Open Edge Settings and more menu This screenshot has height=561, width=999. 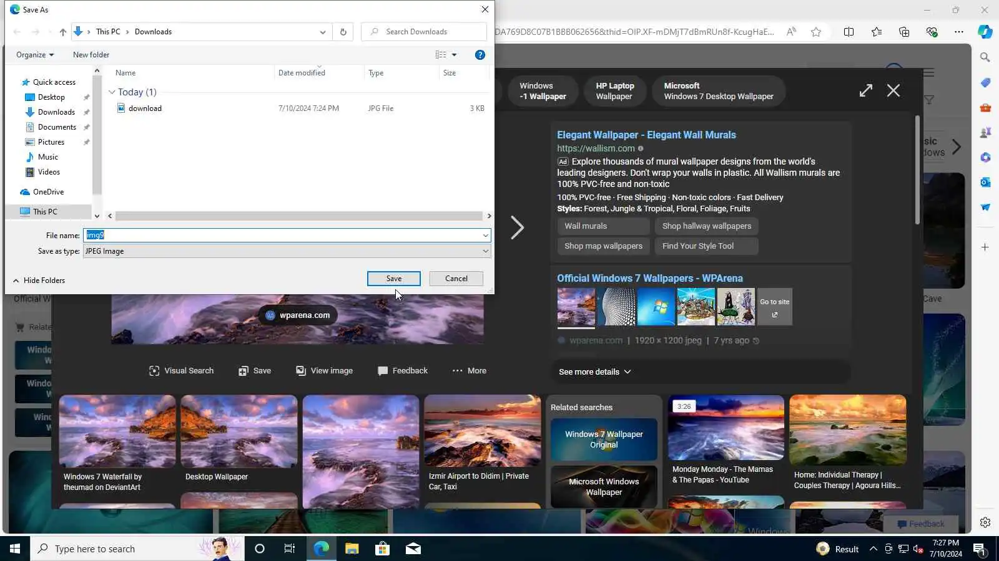(959, 32)
